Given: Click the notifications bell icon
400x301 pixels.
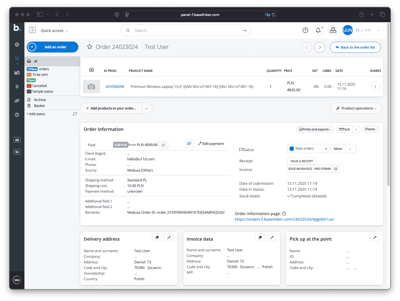Looking at the screenshot, I should coord(318,30).
